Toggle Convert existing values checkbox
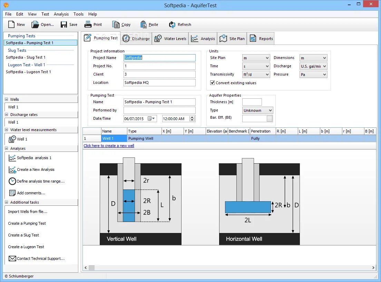Screen dimensions: 381x282 tap(212, 82)
